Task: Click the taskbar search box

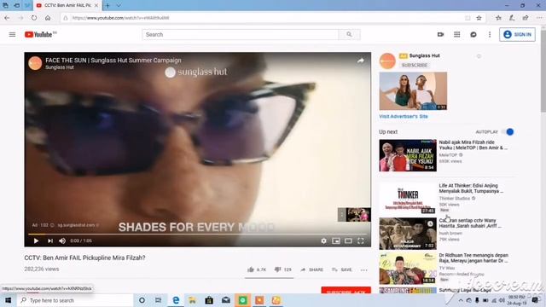Action: 75,300
